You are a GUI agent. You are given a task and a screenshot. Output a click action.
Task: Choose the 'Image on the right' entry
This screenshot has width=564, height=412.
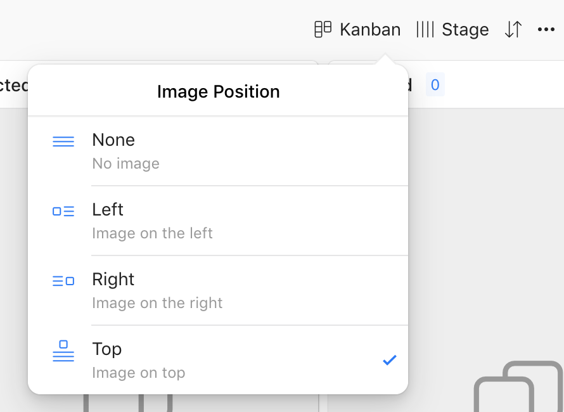(x=157, y=303)
